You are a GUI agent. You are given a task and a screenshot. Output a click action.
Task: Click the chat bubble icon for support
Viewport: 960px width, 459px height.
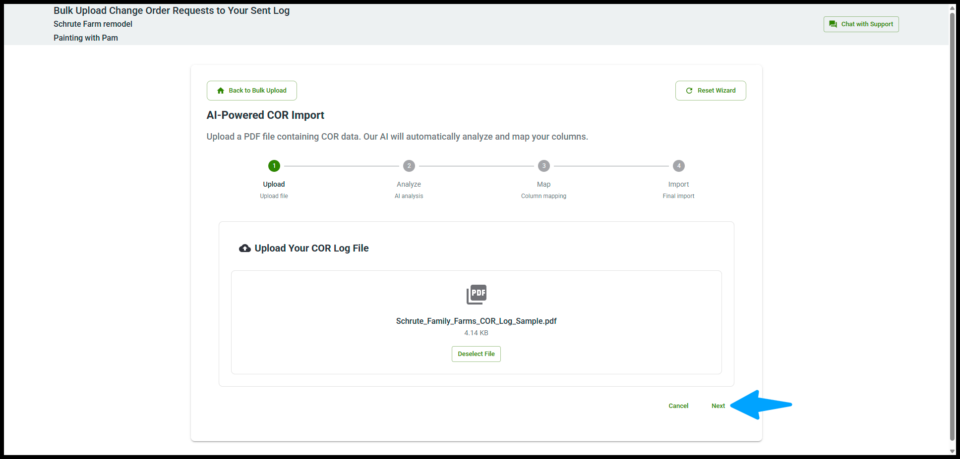tap(833, 24)
